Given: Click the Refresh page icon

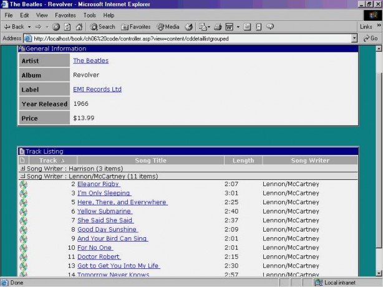Looking at the screenshot, I should pos(67,27).
